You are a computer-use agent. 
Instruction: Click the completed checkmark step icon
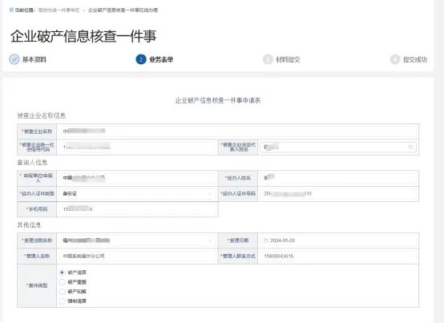pyautogui.click(x=14, y=59)
